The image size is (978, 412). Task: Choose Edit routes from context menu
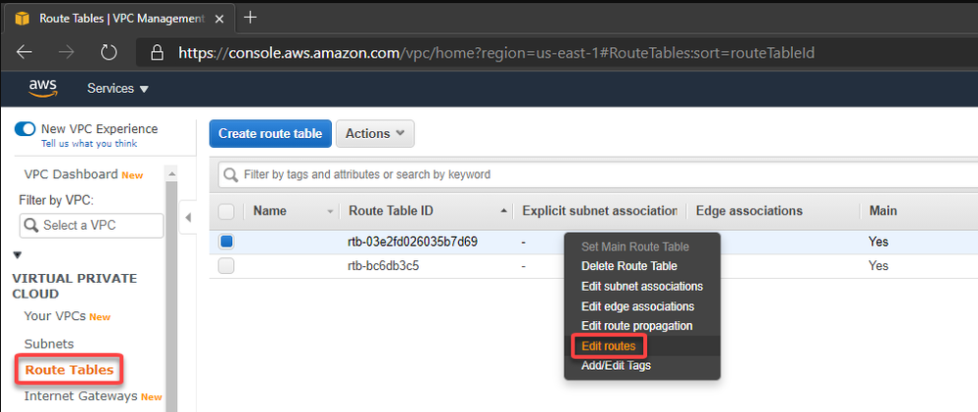(x=608, y=345)
